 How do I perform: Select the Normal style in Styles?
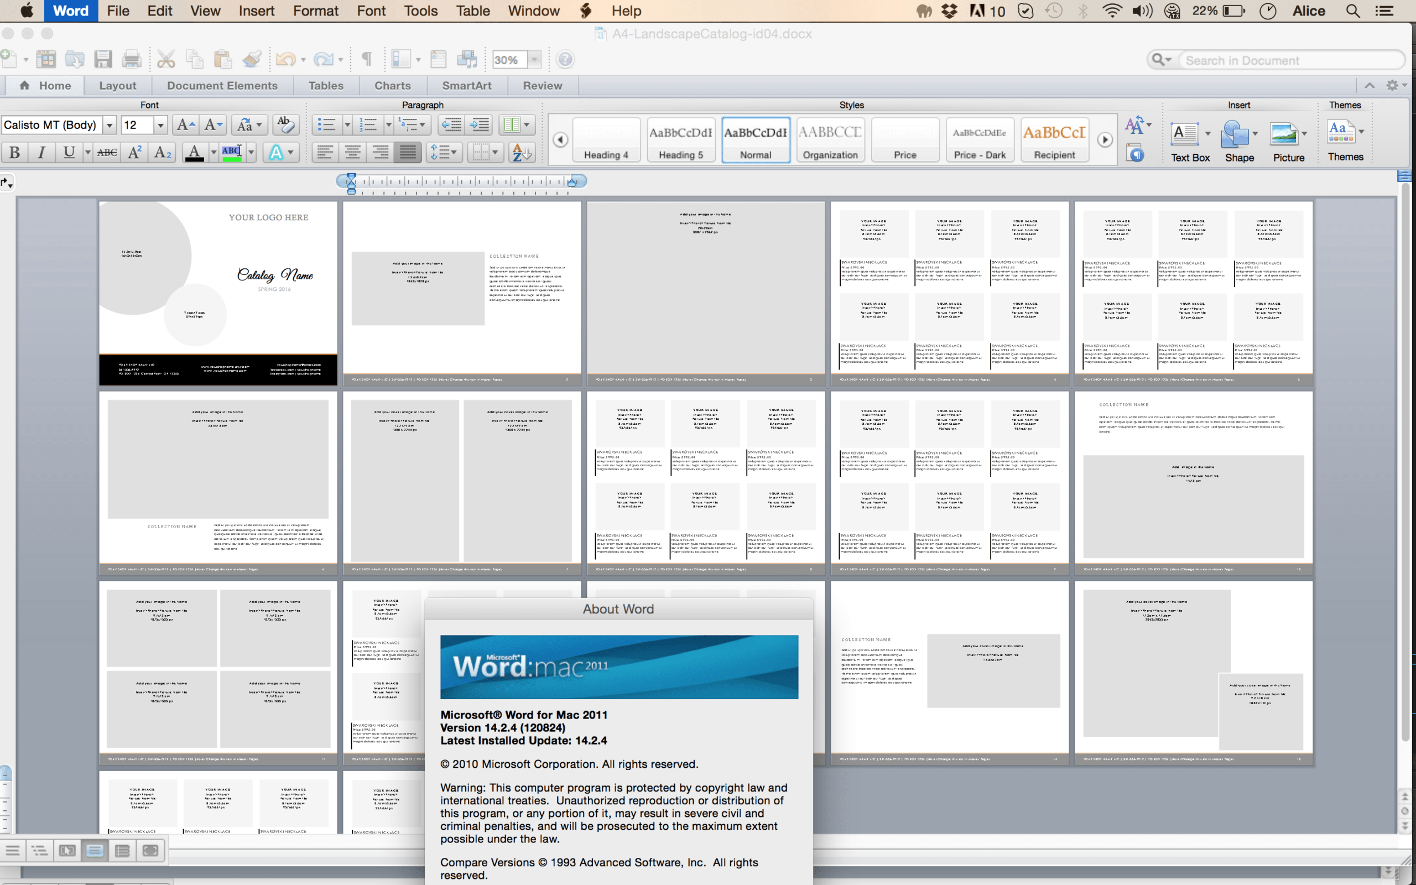point(756,138)
